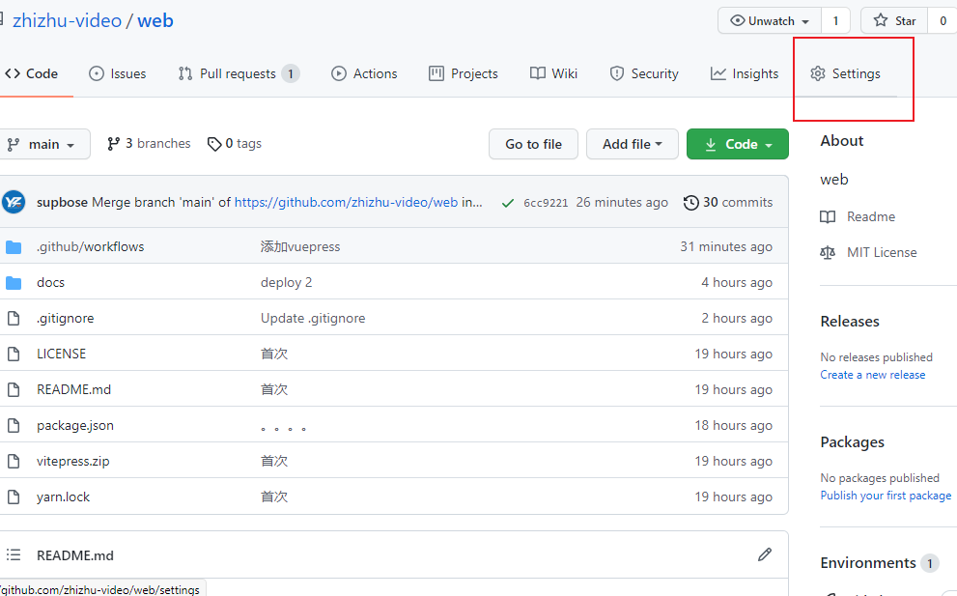Click Create a new release
The image size is (957, 596).
coord(873,375)
